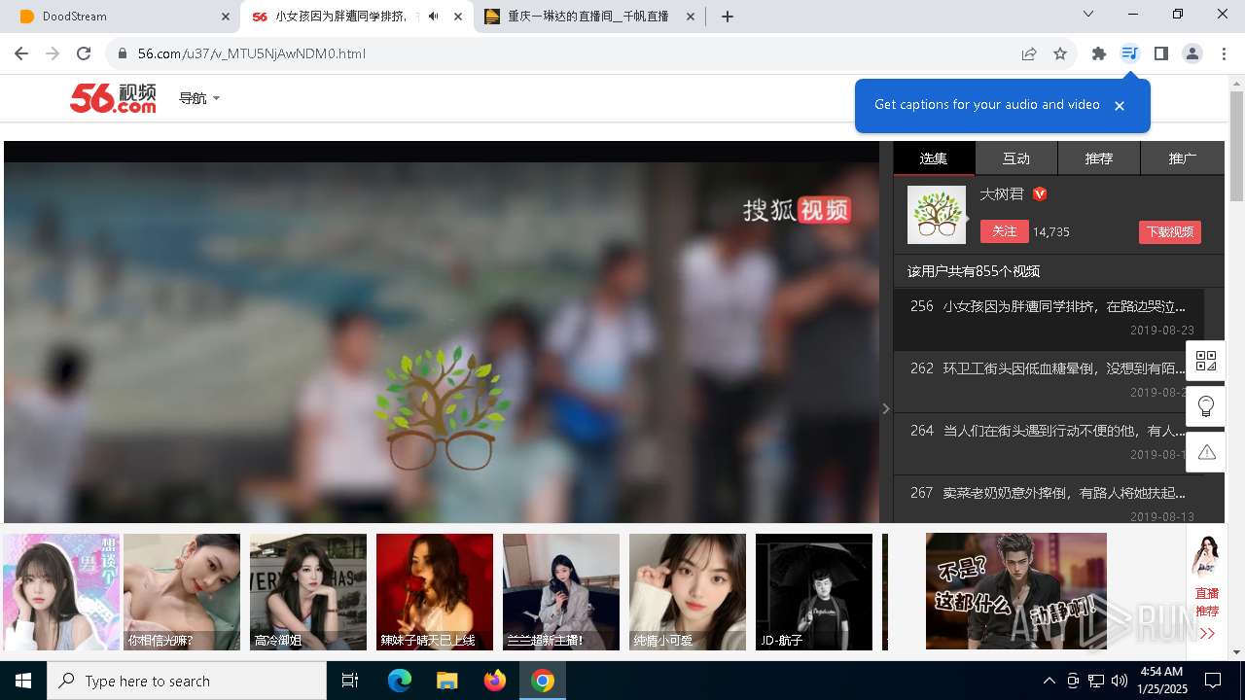Open the 辣妹子晴天已上线 thumbnail
The height and width of the screenshot is (700, 1245).
[x=435, y=592]
